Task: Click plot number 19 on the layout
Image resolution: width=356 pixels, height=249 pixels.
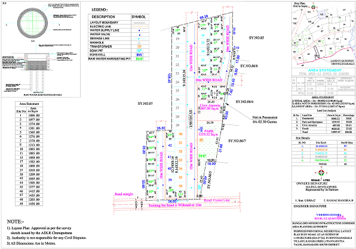Action: 177,39
